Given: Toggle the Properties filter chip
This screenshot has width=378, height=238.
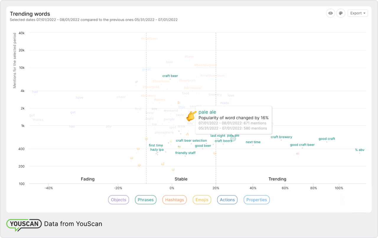Looking at the screenshot, I should pos(256,200).
